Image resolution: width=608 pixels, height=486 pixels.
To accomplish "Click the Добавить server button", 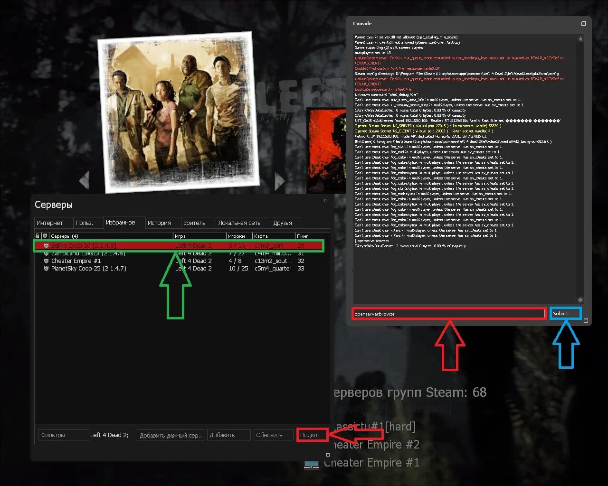I will pos(229,435).
